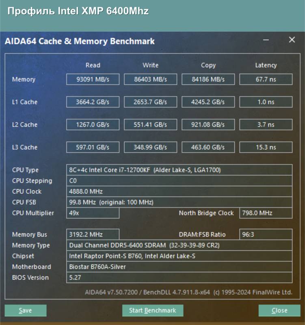
Task: Click the Memory Bus label
Action: 29,234
